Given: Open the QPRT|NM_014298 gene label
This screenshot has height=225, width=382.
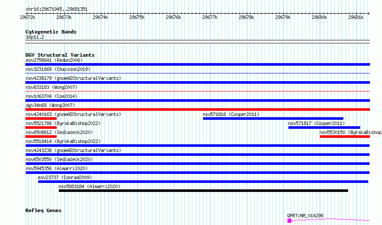Looking at the screenshot, I should click(305, 216).
